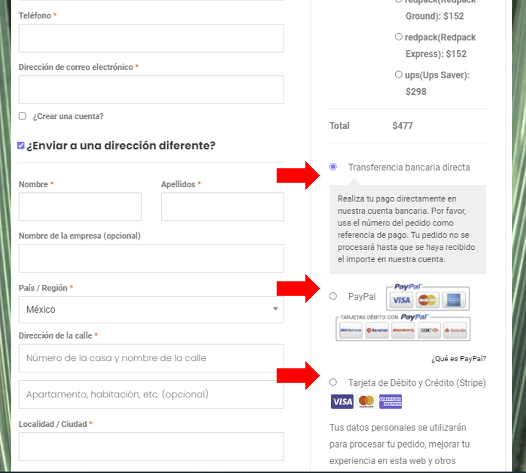Select the PayPal payment radio button

click(333, 296)
